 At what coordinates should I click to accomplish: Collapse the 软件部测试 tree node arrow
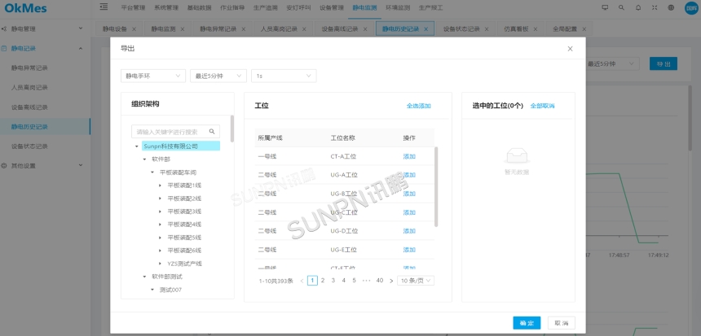point(144,277)
